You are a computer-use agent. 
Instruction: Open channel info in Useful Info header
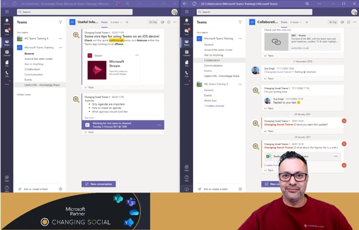pos(169,22)
